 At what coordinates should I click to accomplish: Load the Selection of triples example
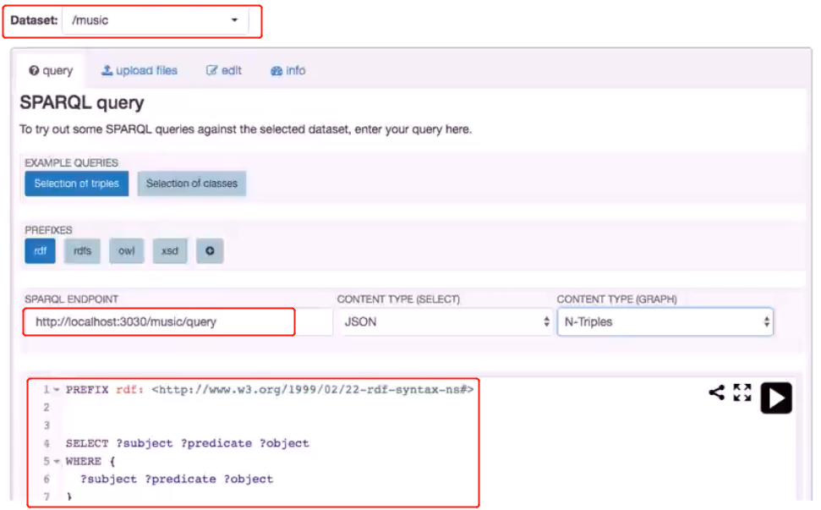pyautogui.click(x=76, y=184)
